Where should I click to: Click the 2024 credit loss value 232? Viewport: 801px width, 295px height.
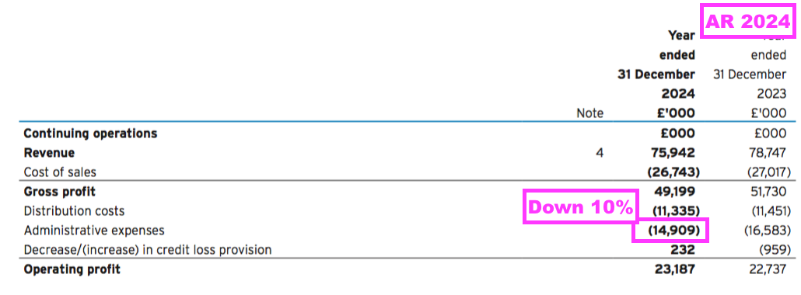683,250
